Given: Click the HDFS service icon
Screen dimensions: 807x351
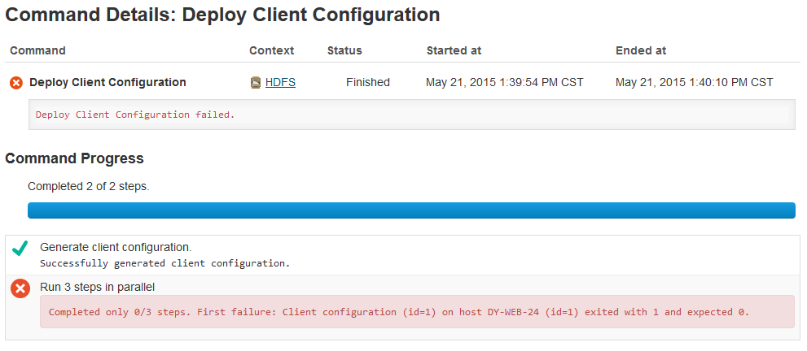Looking at the screenshot, I should 256,83.
